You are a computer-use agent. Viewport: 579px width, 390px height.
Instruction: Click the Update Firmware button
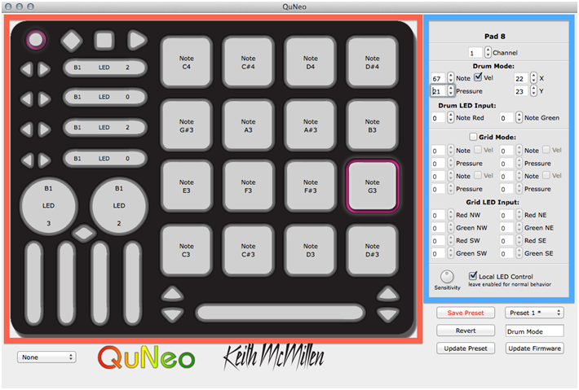click(535, 348)
